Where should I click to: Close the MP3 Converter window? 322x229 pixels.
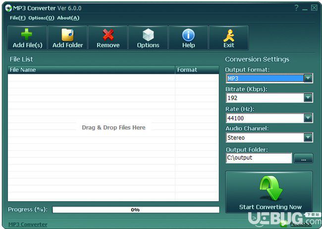tap(314, 8)
